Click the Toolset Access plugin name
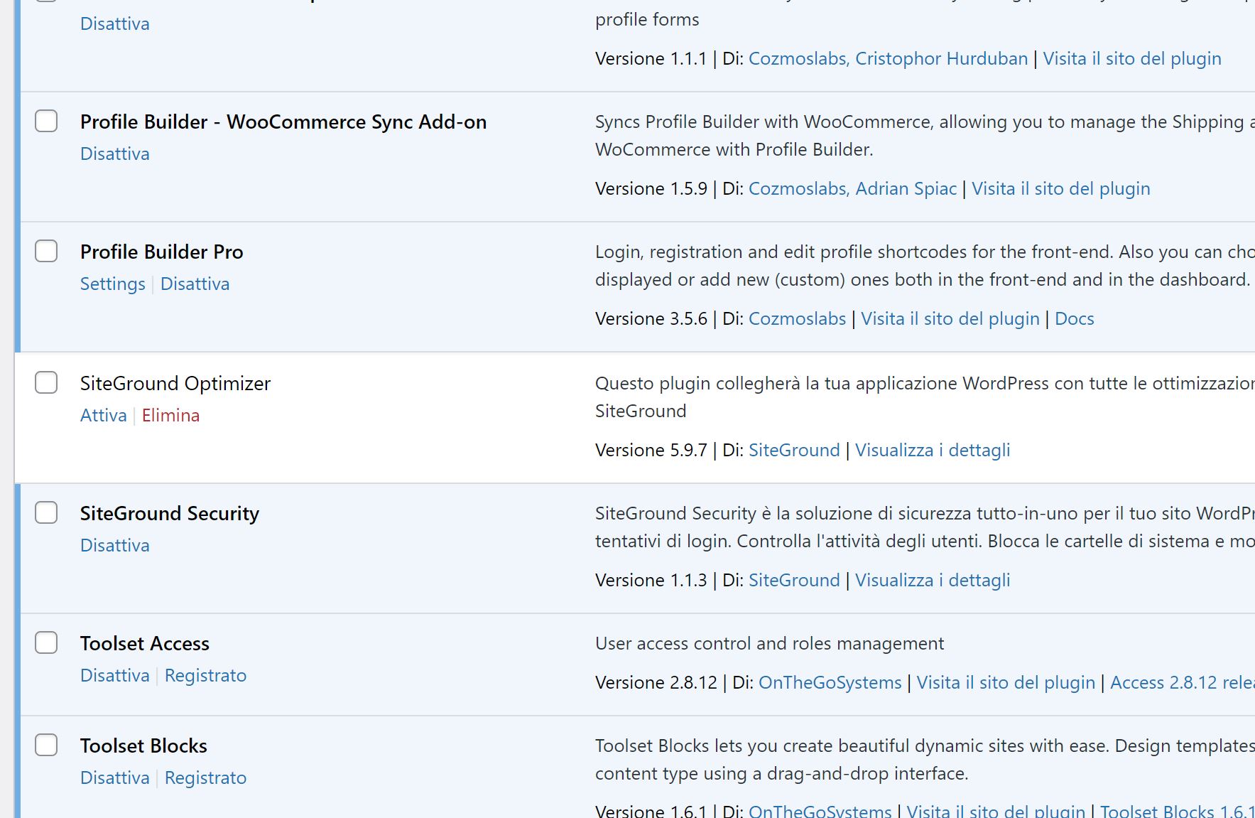 tap(145, 643)
